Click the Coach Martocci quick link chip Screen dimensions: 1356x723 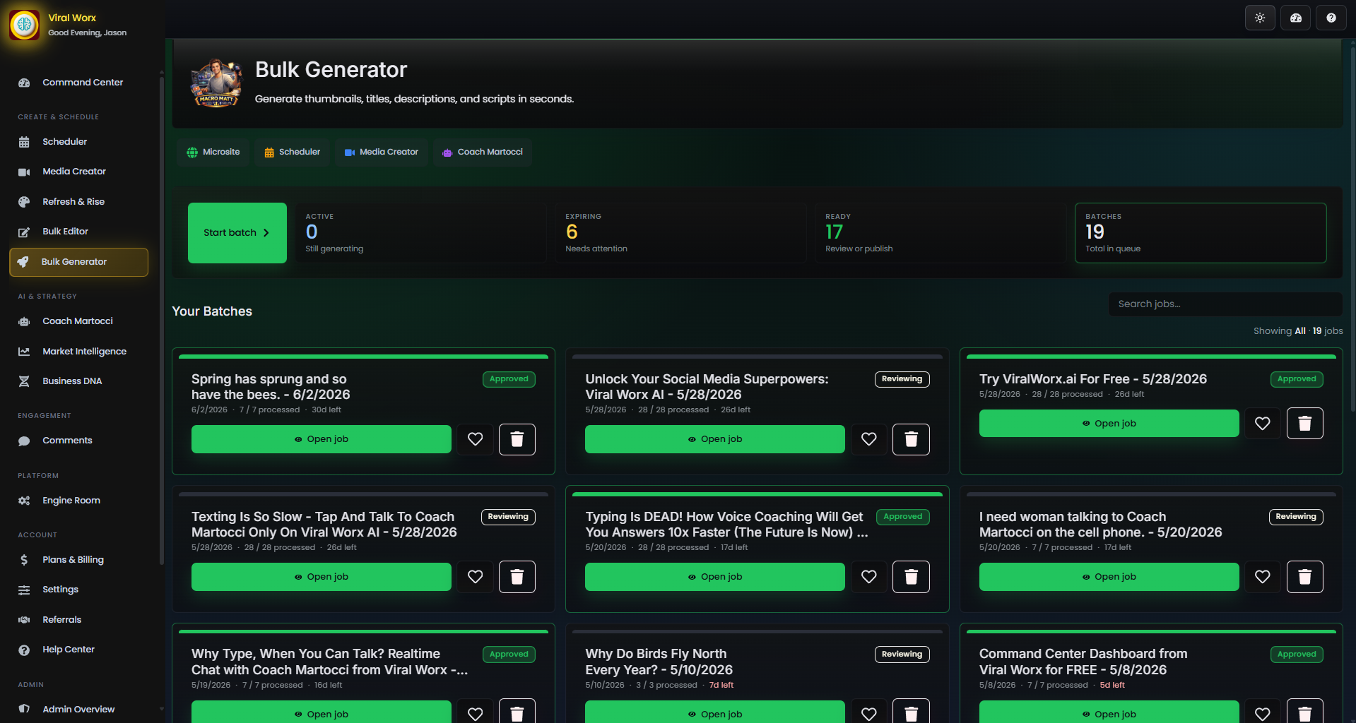click(x=483, y=153)
